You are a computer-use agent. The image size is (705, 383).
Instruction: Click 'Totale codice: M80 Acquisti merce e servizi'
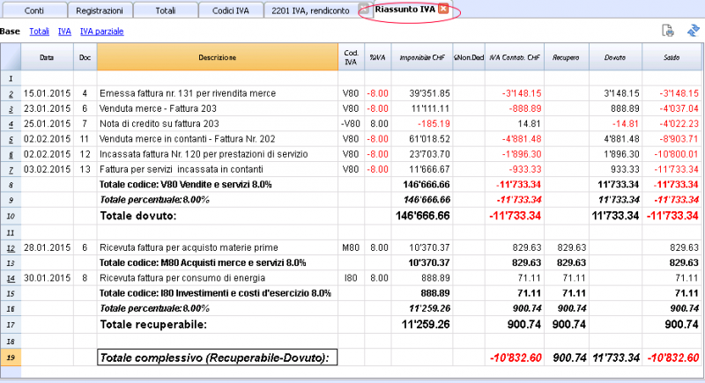point(203,262)
